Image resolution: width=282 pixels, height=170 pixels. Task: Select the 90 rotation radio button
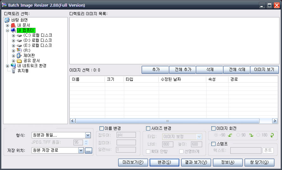(x=238, y=135)
